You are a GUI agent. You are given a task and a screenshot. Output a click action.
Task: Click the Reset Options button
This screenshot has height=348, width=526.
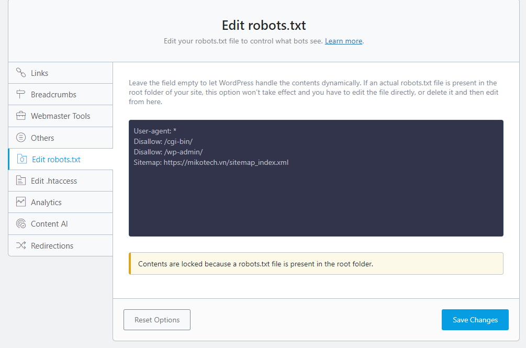(156, 319)
